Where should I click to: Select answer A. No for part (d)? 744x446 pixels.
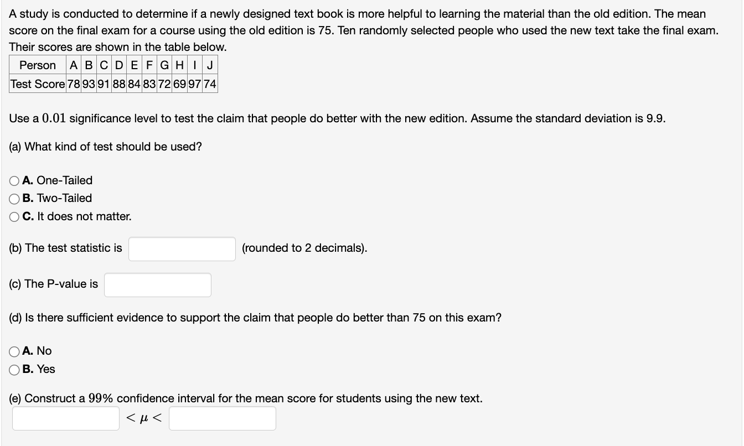13,351
